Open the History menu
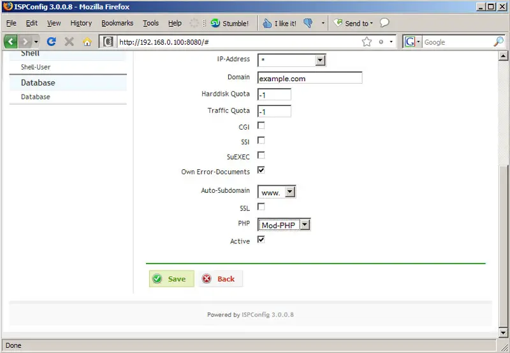Image resolution: width=510 pixels, height=353 pixels. 81,23
